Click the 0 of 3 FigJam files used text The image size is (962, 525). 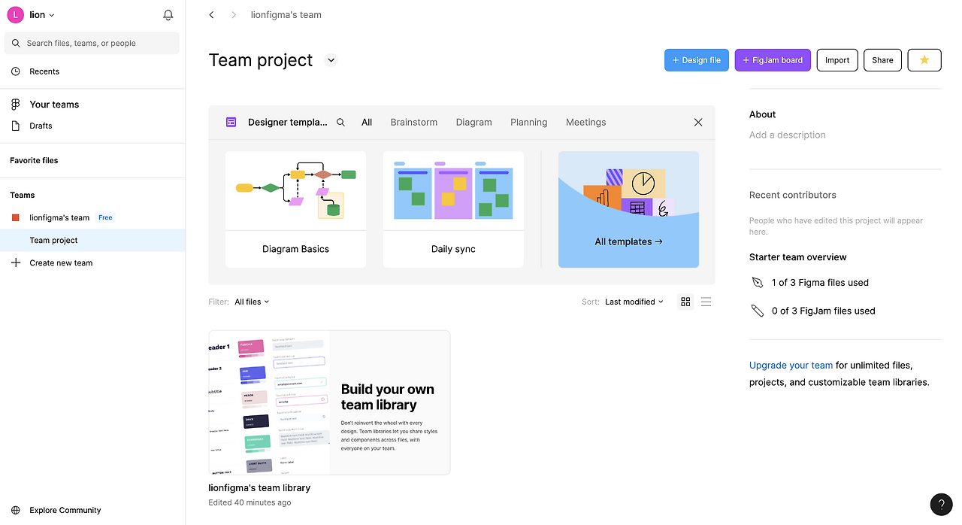824,311
